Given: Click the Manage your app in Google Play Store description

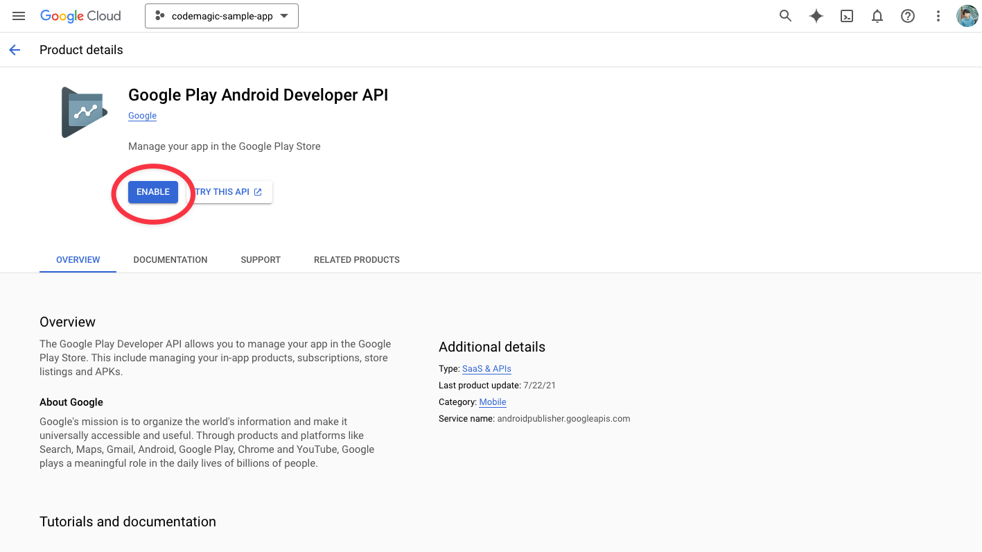Looking at the screenshot, I should (225, 146).
